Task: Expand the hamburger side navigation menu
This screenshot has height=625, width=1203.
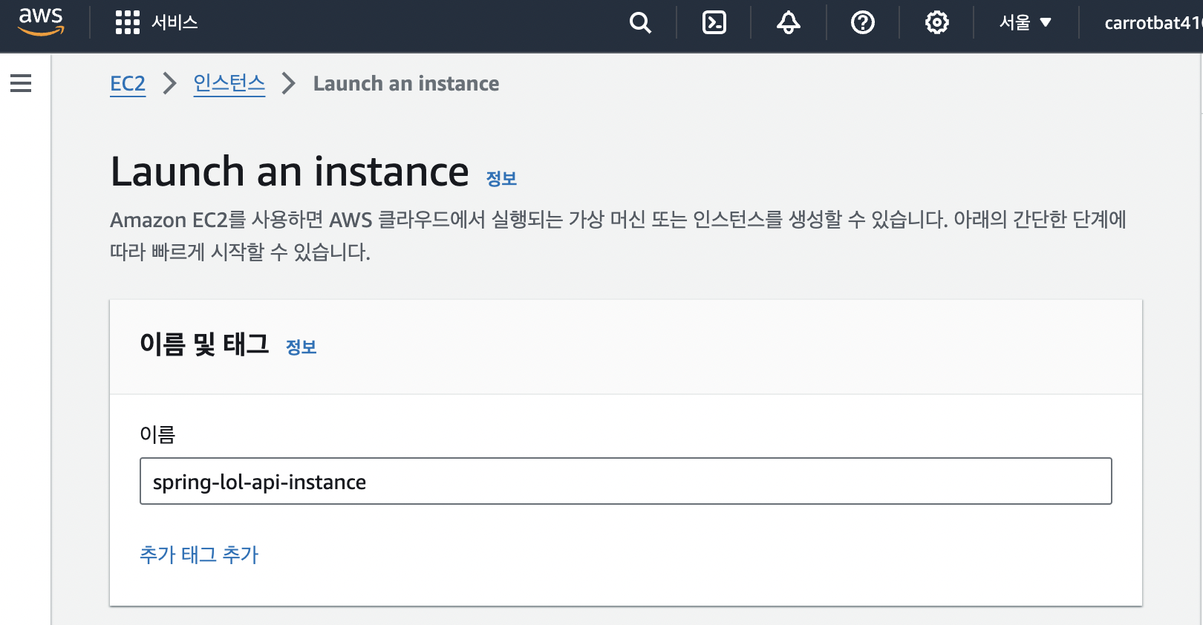Action: click(21, 83)
